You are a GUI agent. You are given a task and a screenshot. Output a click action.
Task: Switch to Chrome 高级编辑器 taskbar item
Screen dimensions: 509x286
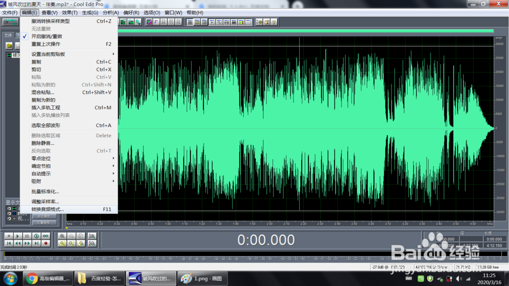pos(48,278)
